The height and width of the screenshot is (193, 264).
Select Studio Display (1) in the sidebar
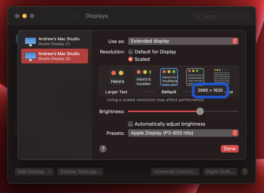[54, 41]
